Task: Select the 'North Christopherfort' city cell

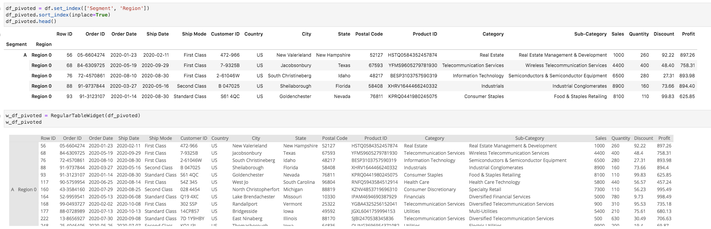Action: 256,190
